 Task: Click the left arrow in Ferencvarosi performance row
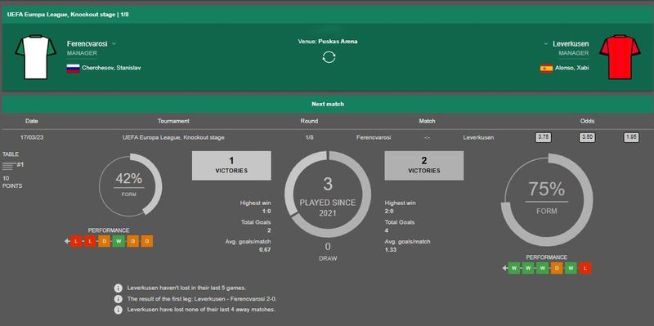pos(67,241)
